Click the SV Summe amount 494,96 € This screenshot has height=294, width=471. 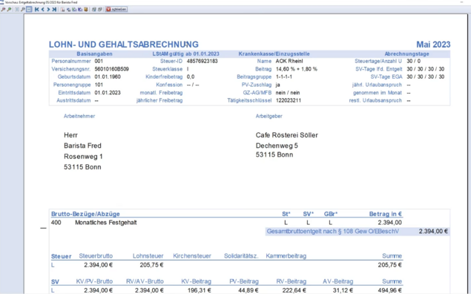point(389,290)
